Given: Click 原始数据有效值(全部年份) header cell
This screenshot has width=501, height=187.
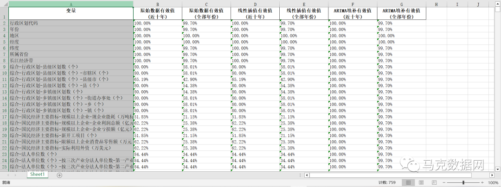Looking at the screenshot, I should pyautogui.click(x=206, y=14).
